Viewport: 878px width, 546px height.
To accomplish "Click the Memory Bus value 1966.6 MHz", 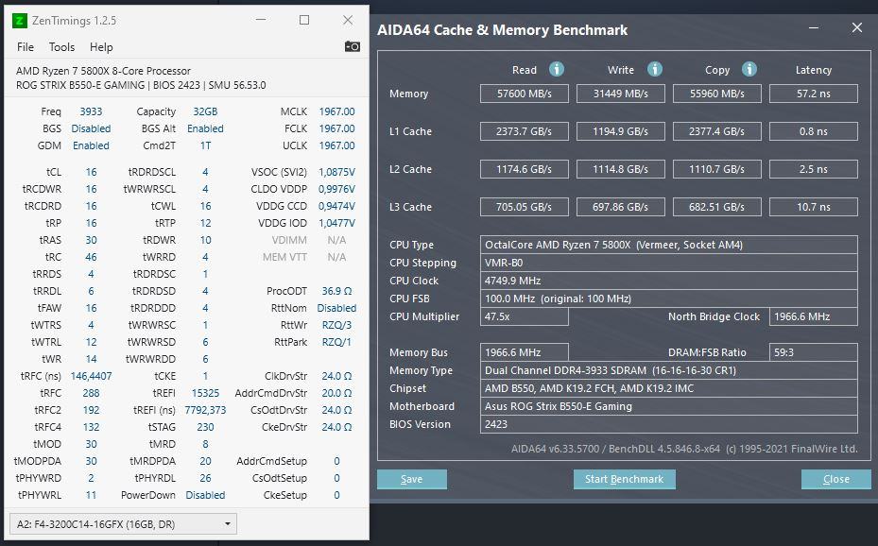I will (525, 352).
